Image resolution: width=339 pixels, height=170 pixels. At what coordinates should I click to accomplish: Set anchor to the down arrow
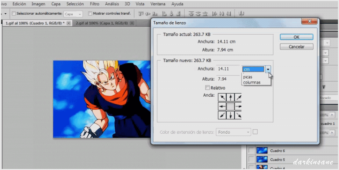(x=230, y=115)
